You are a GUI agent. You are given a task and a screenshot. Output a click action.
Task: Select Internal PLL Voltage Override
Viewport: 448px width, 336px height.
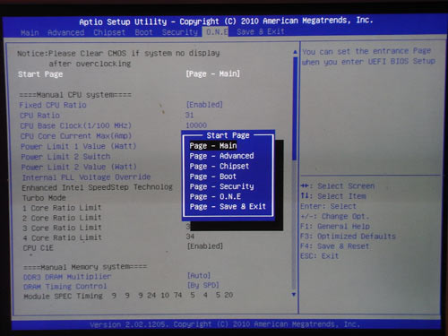click(x=86, y=177)
